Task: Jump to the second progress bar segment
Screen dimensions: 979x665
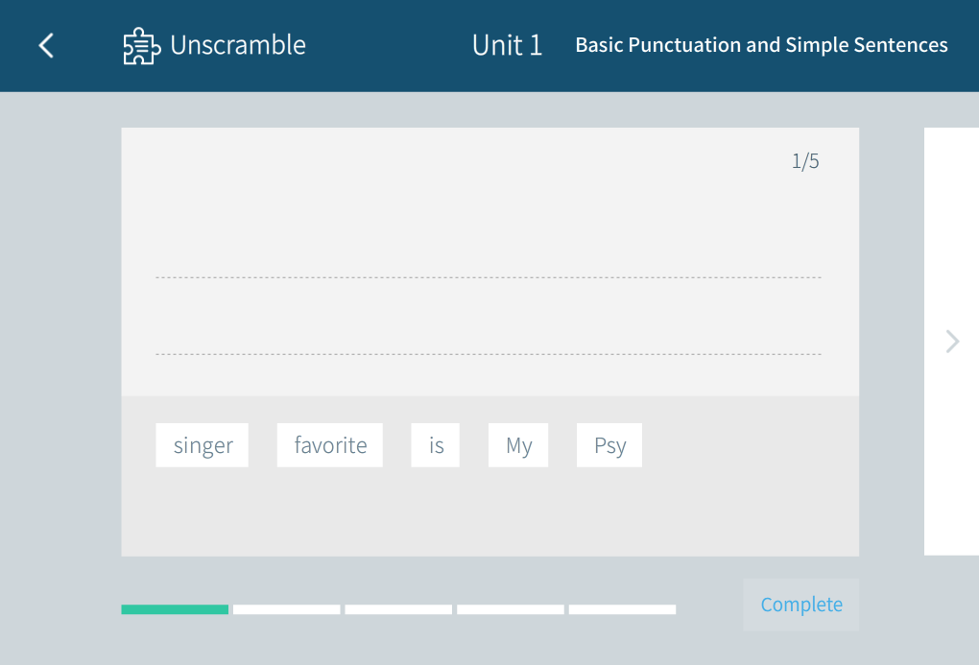Action: click(286, 609)
